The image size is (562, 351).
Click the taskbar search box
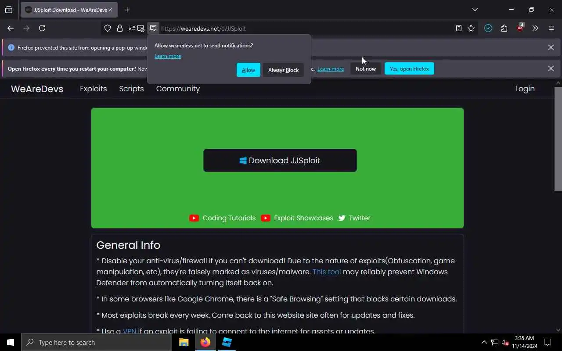tap(97, 342)
